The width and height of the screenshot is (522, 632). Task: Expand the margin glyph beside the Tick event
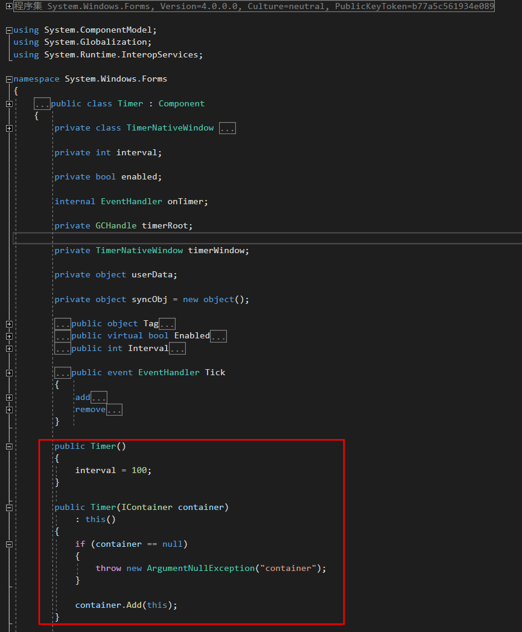click(8, 372)
